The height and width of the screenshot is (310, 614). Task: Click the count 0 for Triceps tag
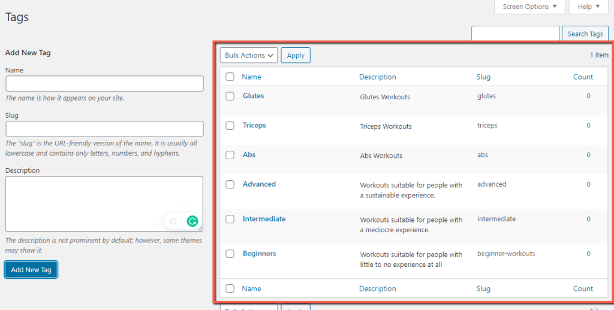pyautogui.click(x=588, y=126)
